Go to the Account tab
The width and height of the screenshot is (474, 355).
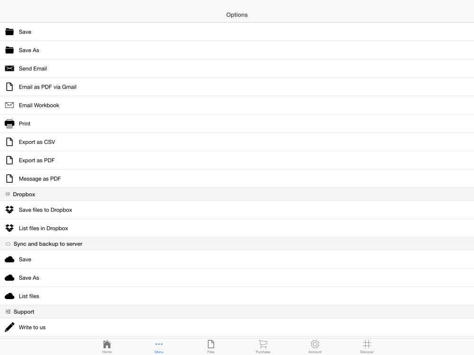coord(315,346)
